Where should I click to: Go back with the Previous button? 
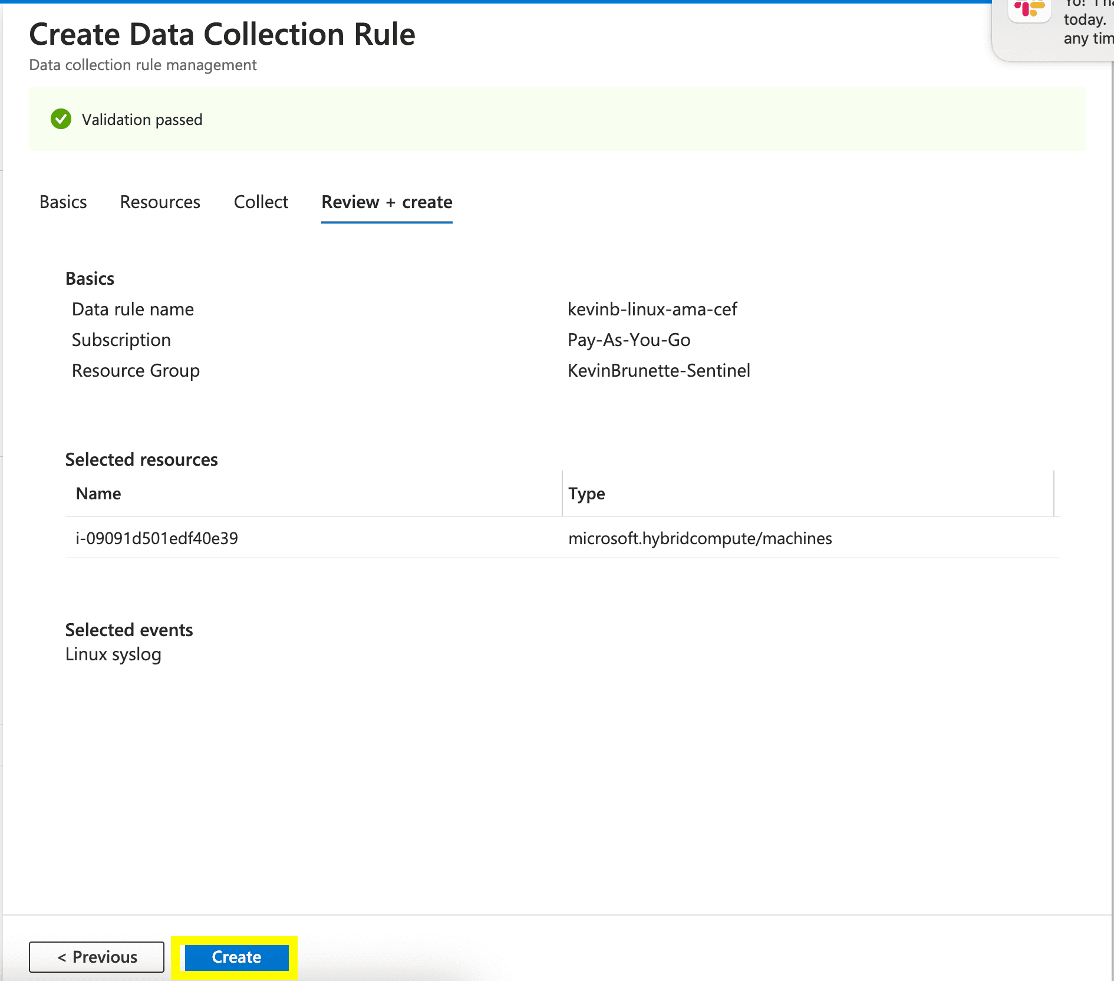click(97, 957)
